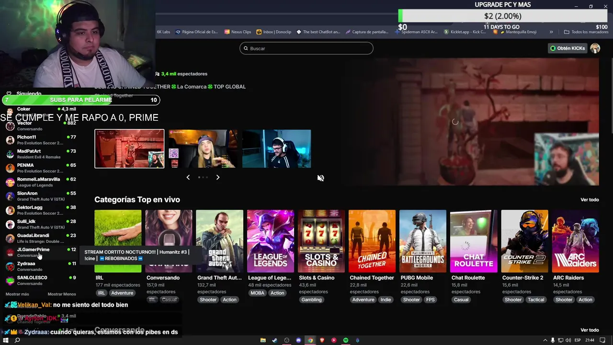Click Ver todo beside Conversando section
This screenshot has width=613, height=345.
click(590, 330)
